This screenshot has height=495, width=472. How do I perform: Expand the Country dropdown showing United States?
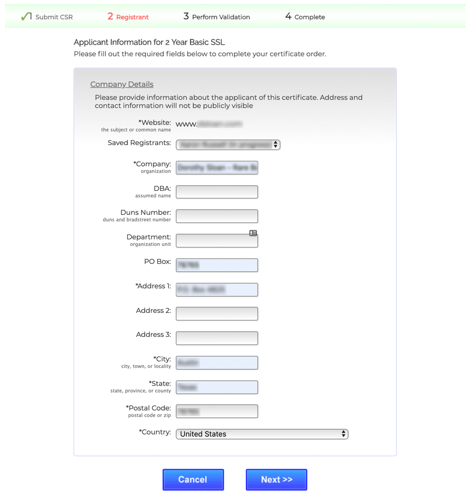[x=261, y=434]
